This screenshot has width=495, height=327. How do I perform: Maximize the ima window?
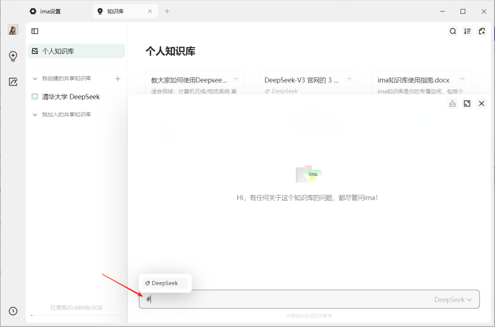(463, 11)
